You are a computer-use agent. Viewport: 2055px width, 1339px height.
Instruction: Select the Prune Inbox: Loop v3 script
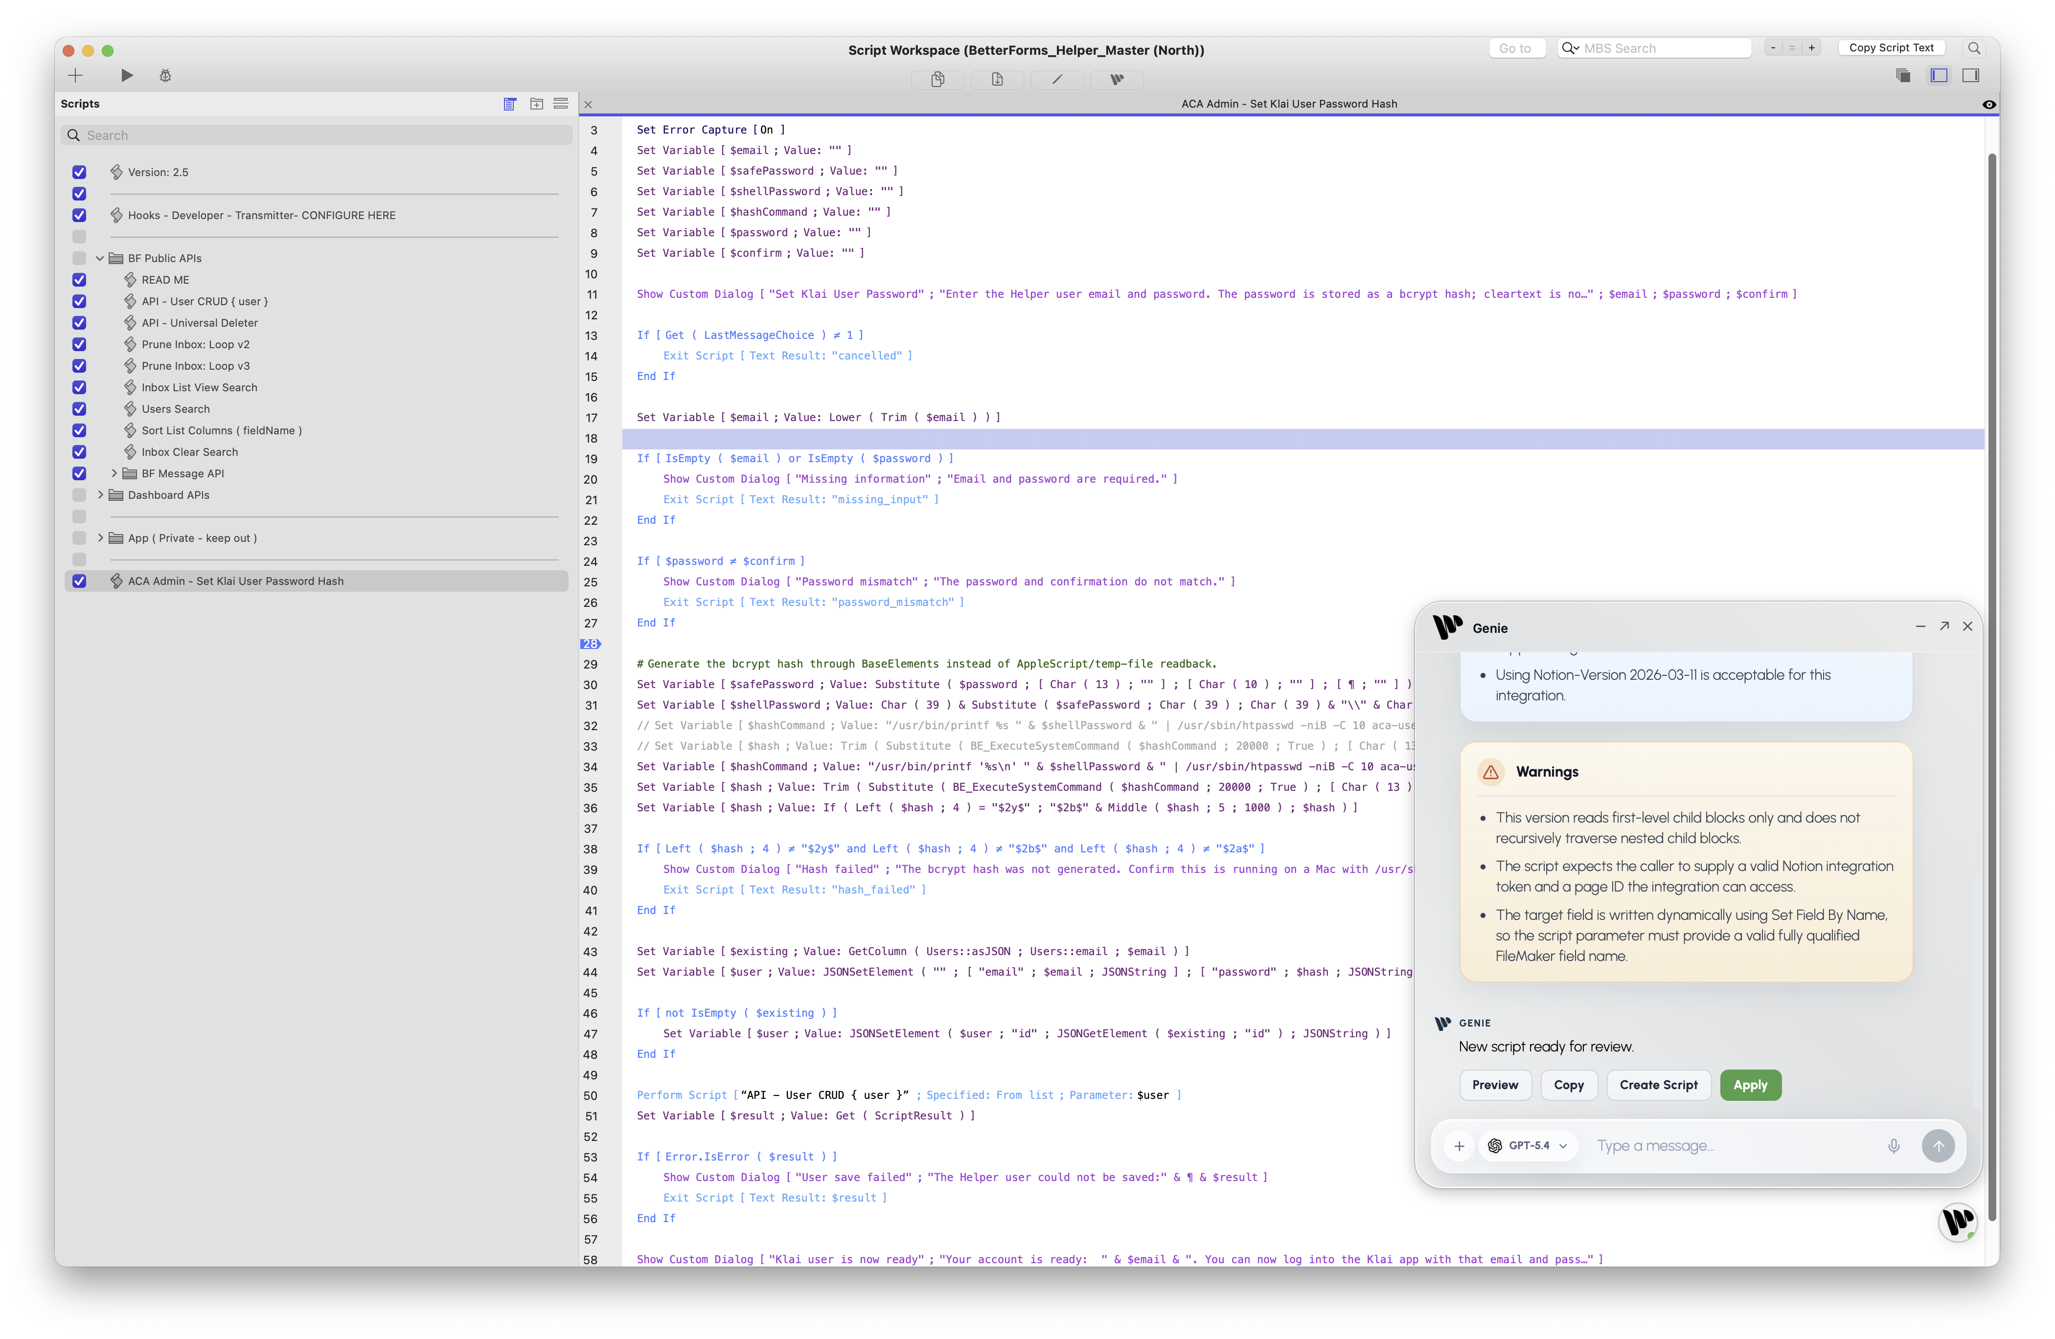(196, 366)
